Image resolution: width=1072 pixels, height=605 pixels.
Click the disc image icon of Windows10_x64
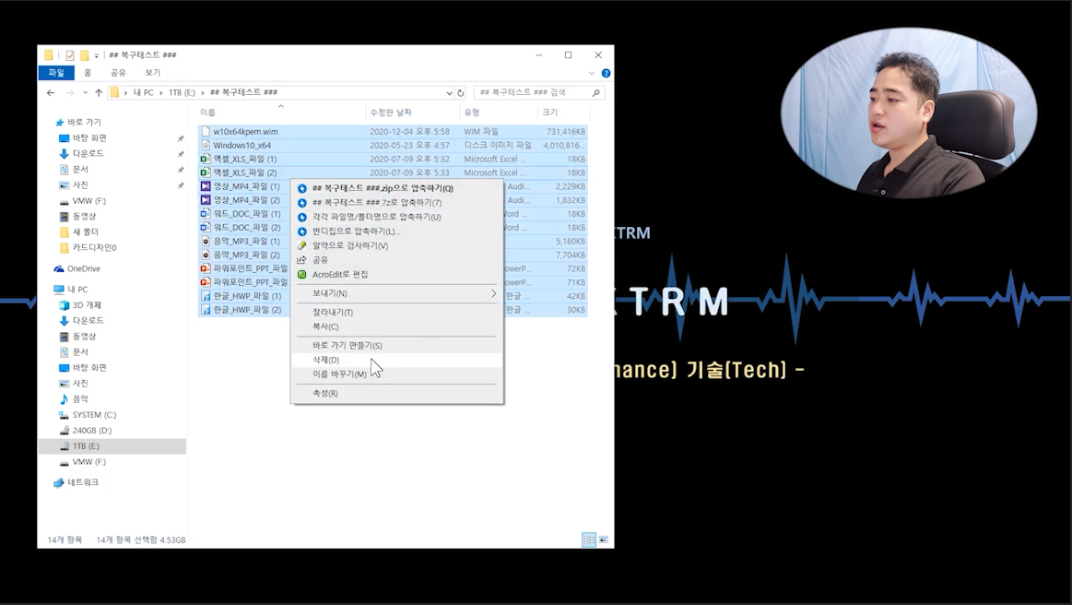206,145
